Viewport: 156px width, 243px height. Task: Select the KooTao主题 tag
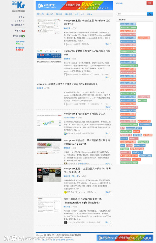pyautogui.click(x=126, y=159)
